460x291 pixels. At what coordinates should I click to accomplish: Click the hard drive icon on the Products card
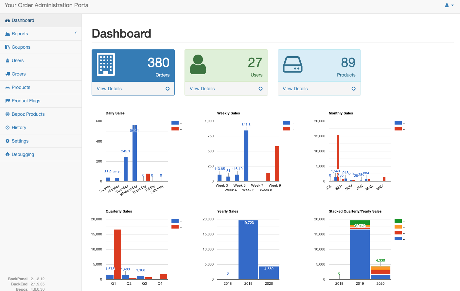(292, 64)
